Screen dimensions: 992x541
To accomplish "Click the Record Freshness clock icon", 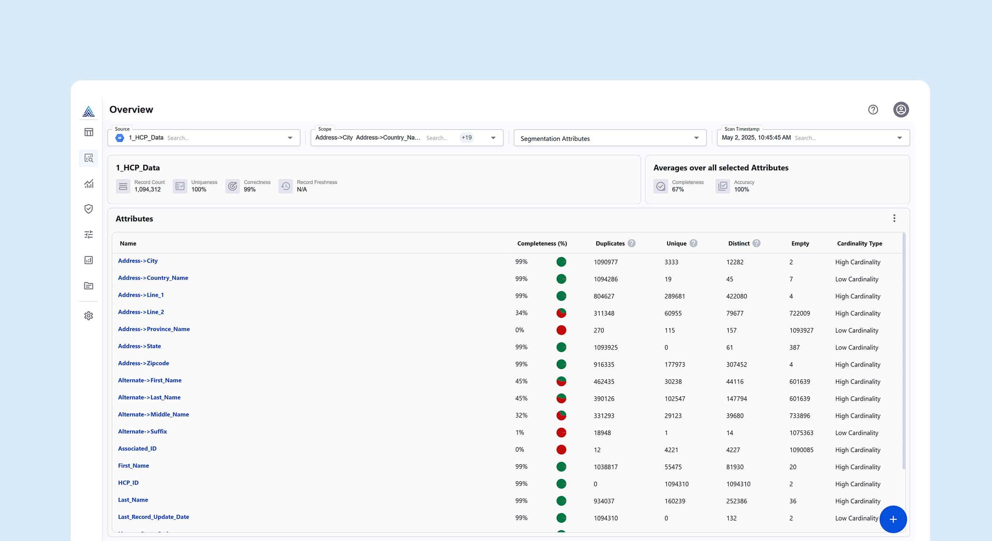I will [x=286, y=186].
